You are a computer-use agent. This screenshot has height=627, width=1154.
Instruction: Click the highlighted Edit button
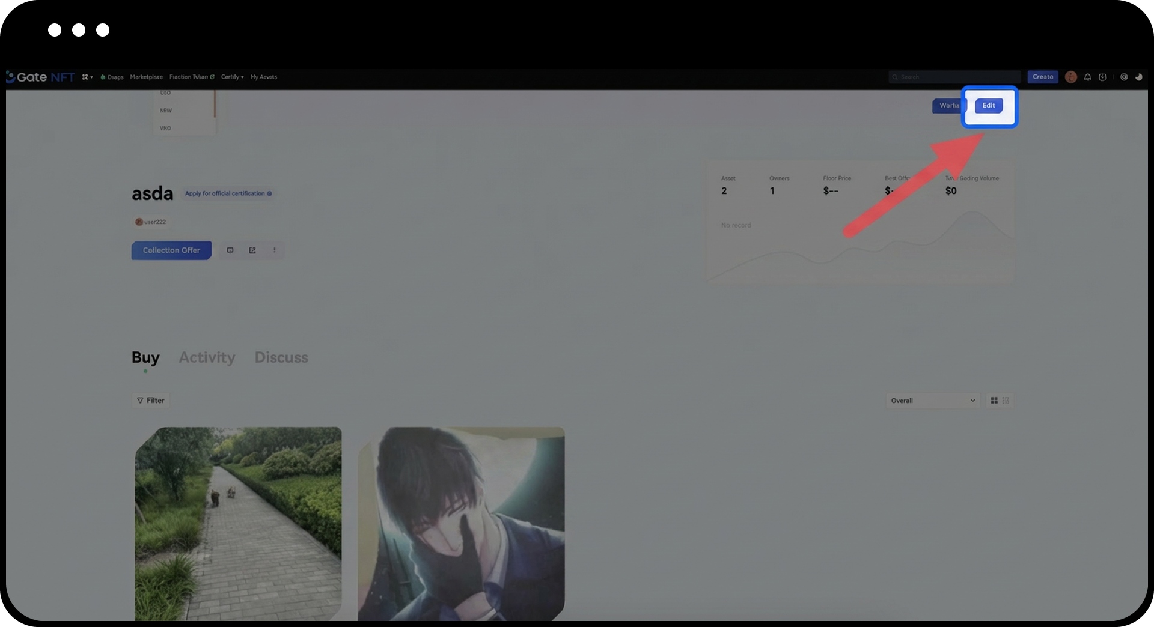tap(988, 106)
